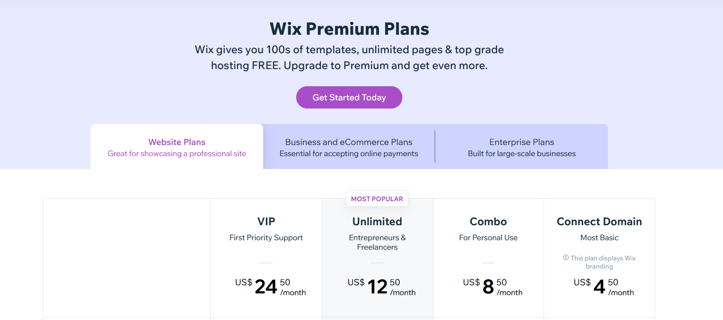Click the US$ 4.50 per month price
The width and height of the screenshot is (723, 320).
[x=604, y=287]
